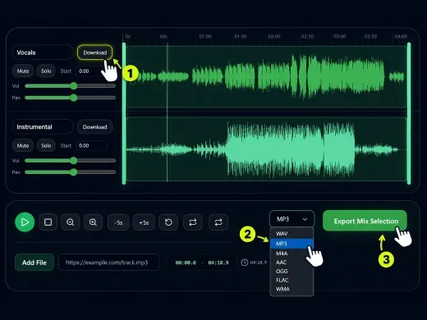Click Export Mix Selection
The height and width of the screenshot is (320, 427).
point(365,221)
